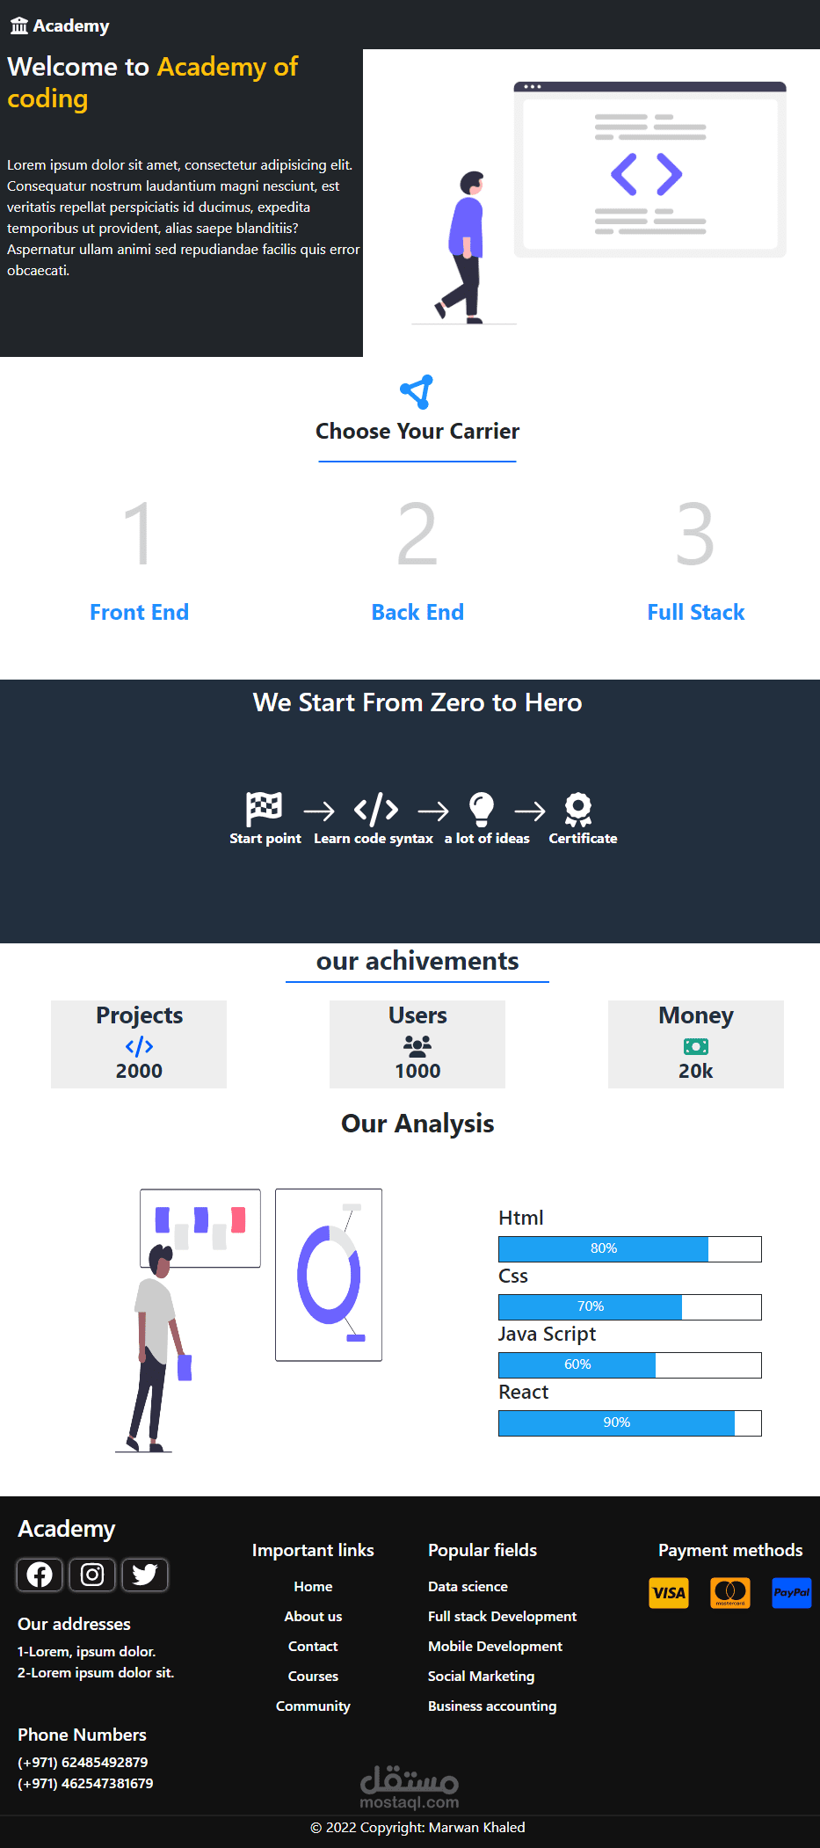Select the Visa payment icon
The height and width of the screenshot is (1848, 820).
[x=669, y=1593]
